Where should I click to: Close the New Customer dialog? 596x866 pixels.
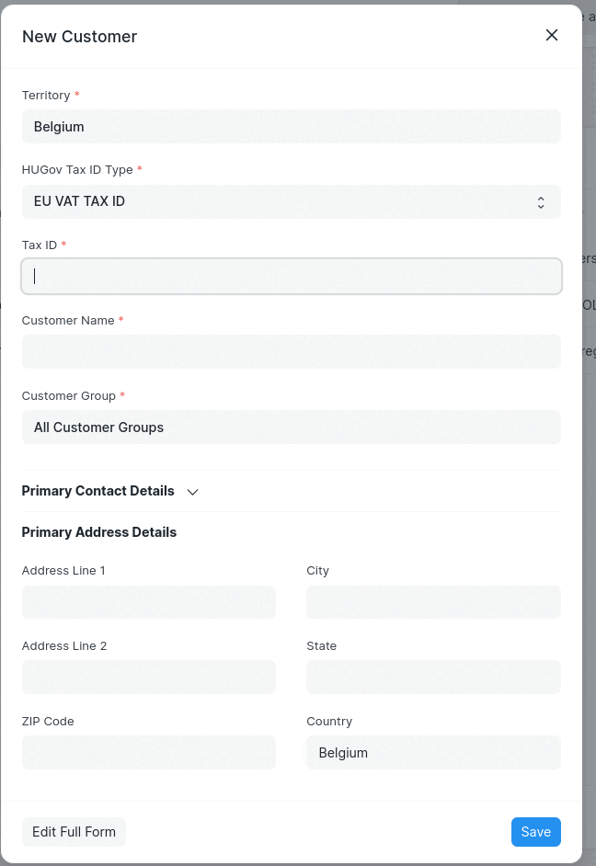tap(552, 35)
